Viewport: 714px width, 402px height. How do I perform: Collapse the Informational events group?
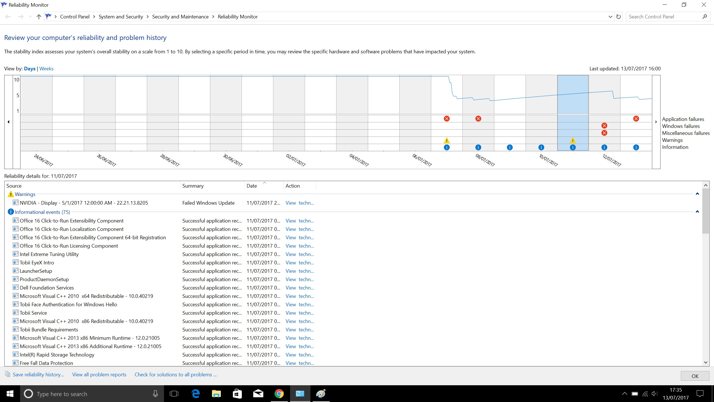697,212
